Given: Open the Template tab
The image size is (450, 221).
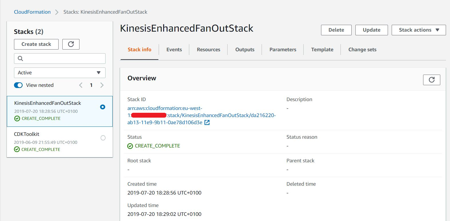Looking at the screenshot, I should click(x=322, y=50).
